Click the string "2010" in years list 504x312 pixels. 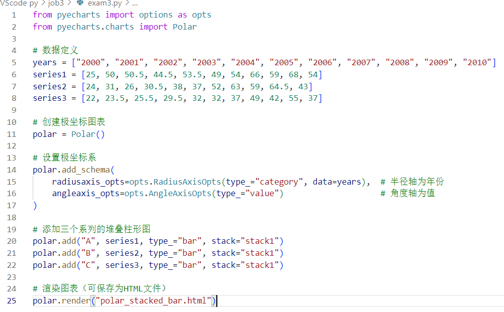click(477, 63)
